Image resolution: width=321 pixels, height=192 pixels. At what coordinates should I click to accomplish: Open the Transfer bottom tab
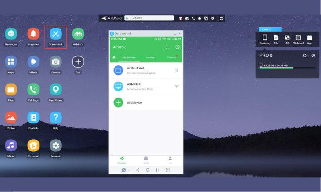[x=122, y=160]
